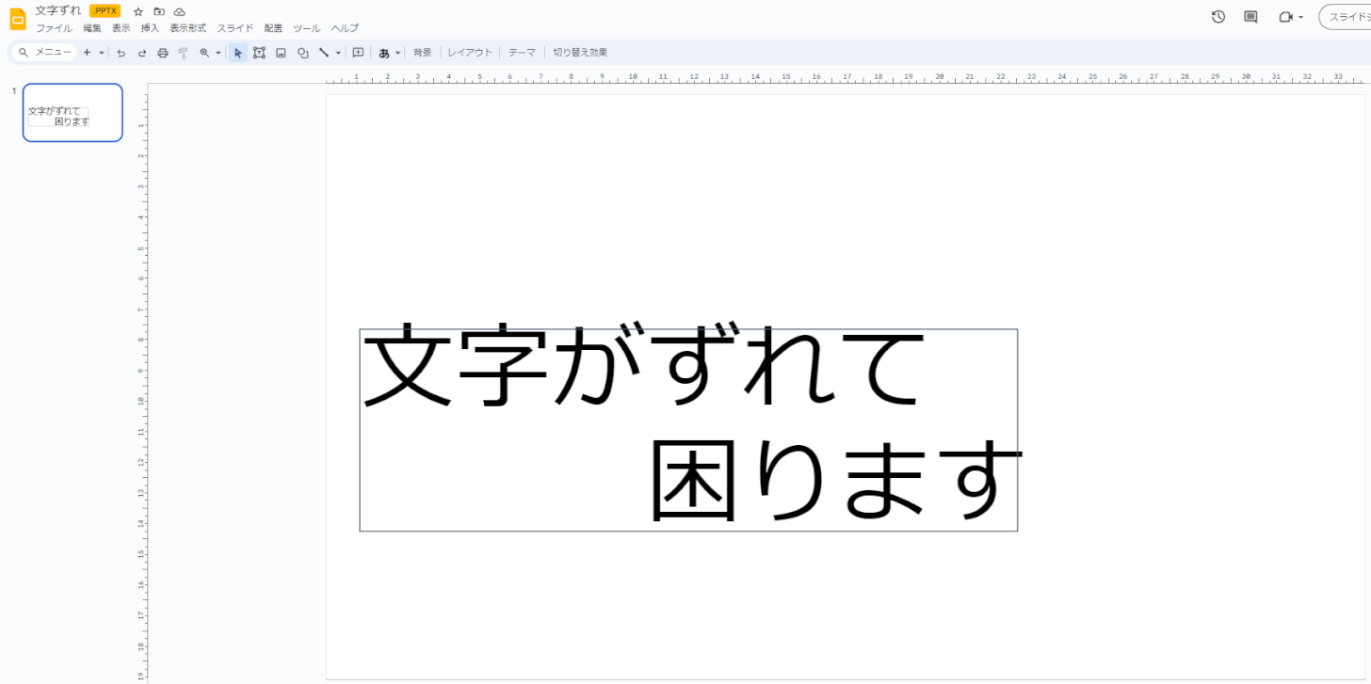Image resolution: width=1371 pixels, height=684 pixels.
Task: Open the 編集 menu
Action: 92,28
